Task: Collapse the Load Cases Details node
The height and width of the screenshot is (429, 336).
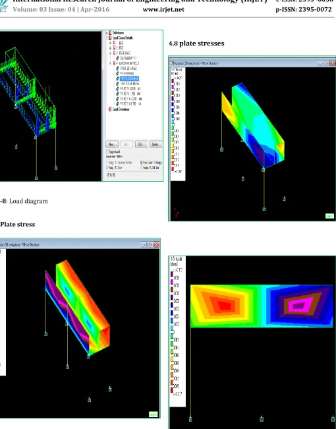Action: (107, 38)
